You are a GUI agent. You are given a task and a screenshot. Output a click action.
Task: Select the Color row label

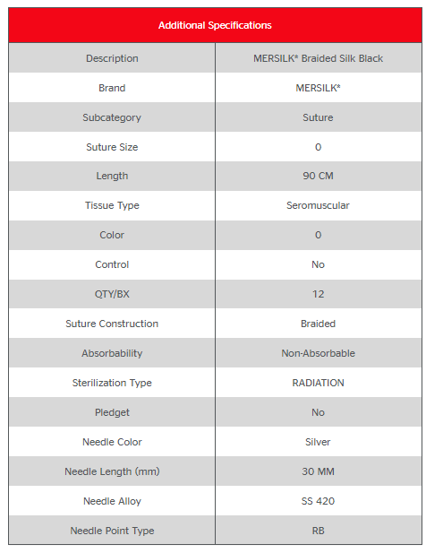(112, 235)
